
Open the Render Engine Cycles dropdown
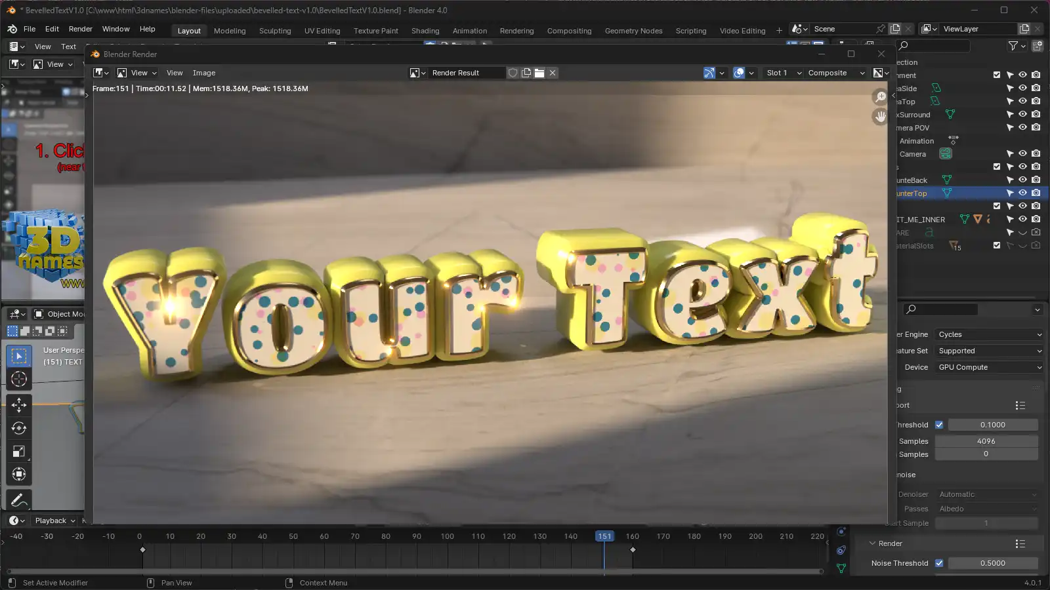point(989,334)
